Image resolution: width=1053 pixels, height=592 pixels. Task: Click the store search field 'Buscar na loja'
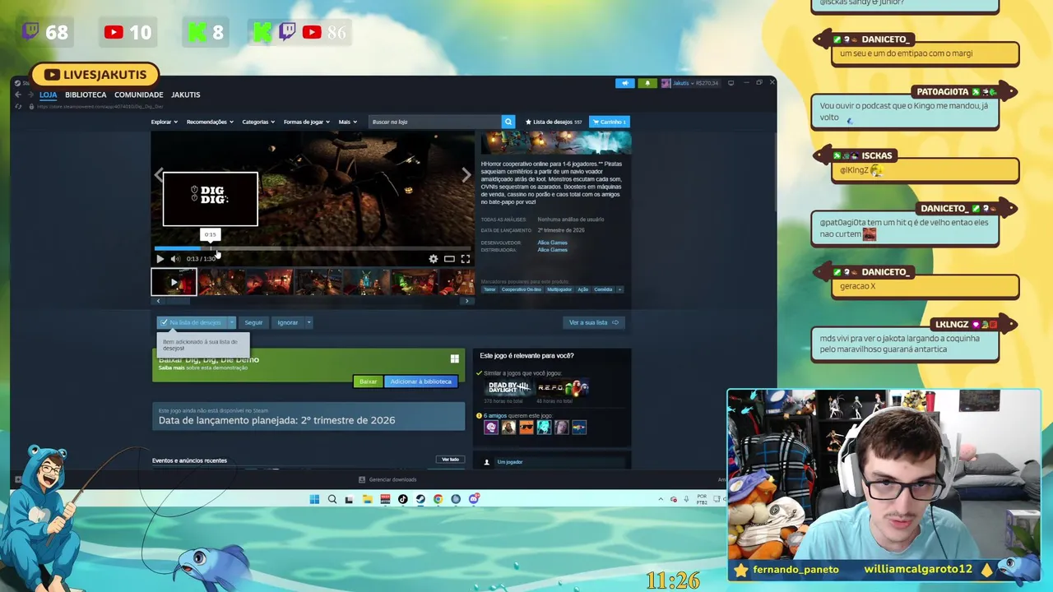435,122
